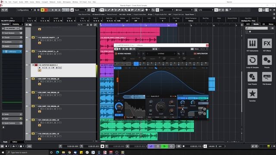276x155 pixels.
Task: Click the Devious Machines logo in plugin
Action: point(123,53)
